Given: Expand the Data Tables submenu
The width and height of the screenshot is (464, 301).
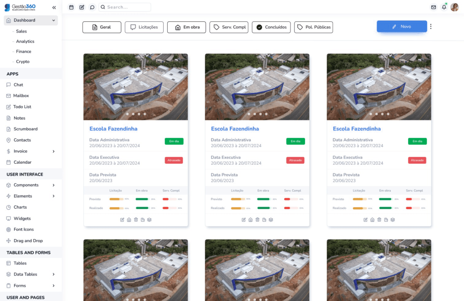Looking at the screenshot, I should click(53, 274).
